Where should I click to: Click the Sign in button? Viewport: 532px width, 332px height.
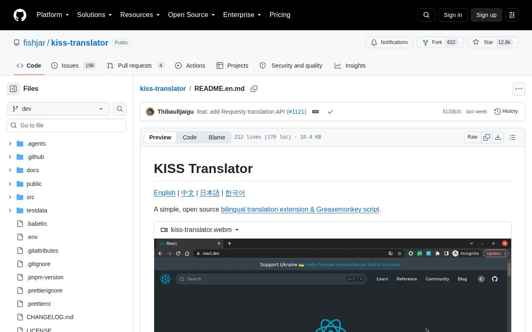(453, 15)
